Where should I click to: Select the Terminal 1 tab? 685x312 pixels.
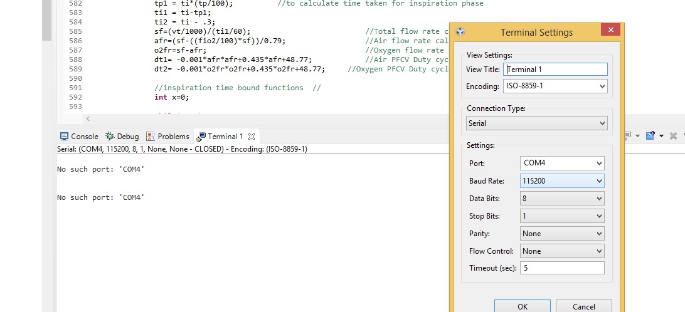[x=226, y=136]
